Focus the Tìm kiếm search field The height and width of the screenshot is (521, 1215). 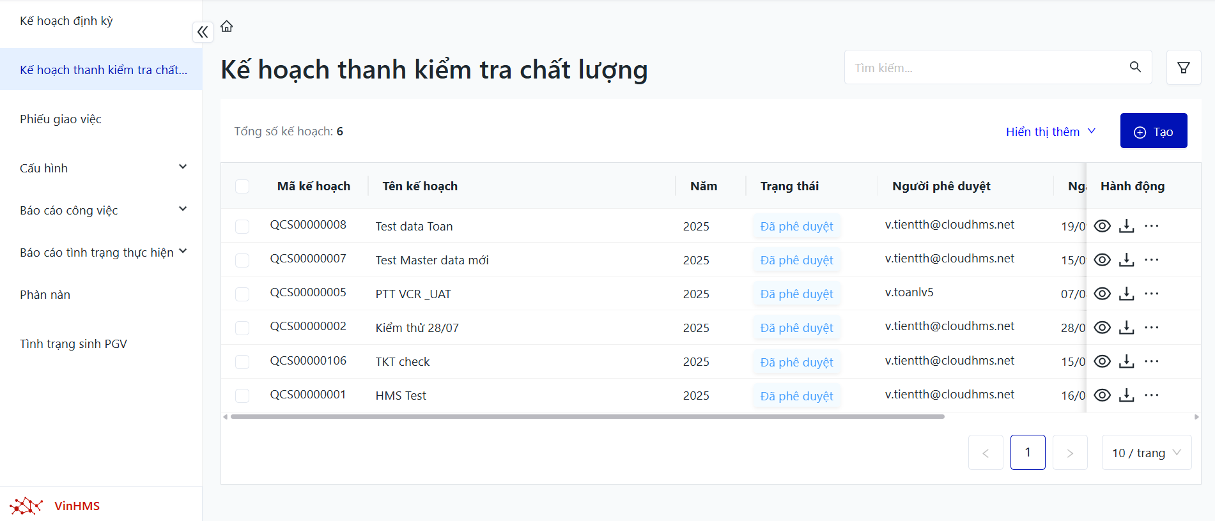pos(984,68)
